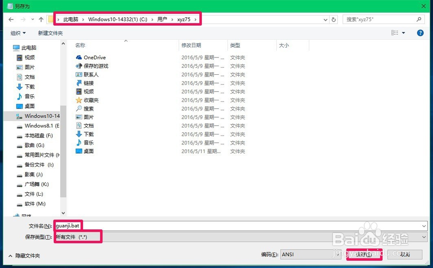This screenshot has height=268, width=433.
Task: Open help via the question mark icon
Action: click(x=420, y=33)
